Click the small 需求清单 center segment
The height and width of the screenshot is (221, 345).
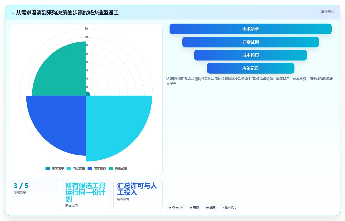88,94
